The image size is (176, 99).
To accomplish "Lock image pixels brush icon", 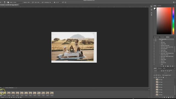I will (158, 78).
